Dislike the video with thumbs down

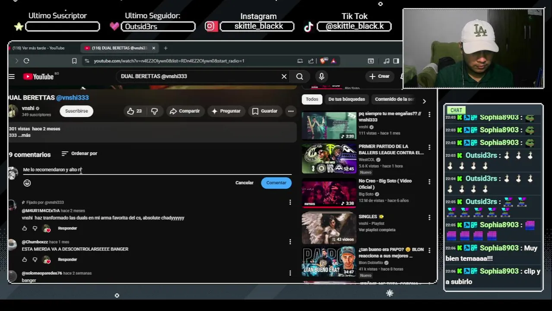click(x=154, y=111)
